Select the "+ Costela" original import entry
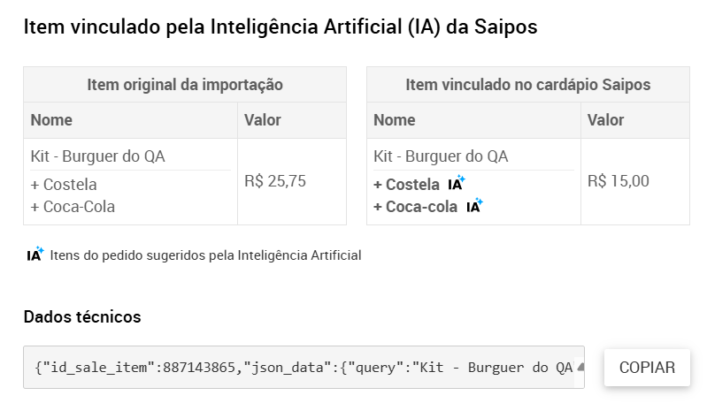The image size is (707, 403). pos(64,185)
